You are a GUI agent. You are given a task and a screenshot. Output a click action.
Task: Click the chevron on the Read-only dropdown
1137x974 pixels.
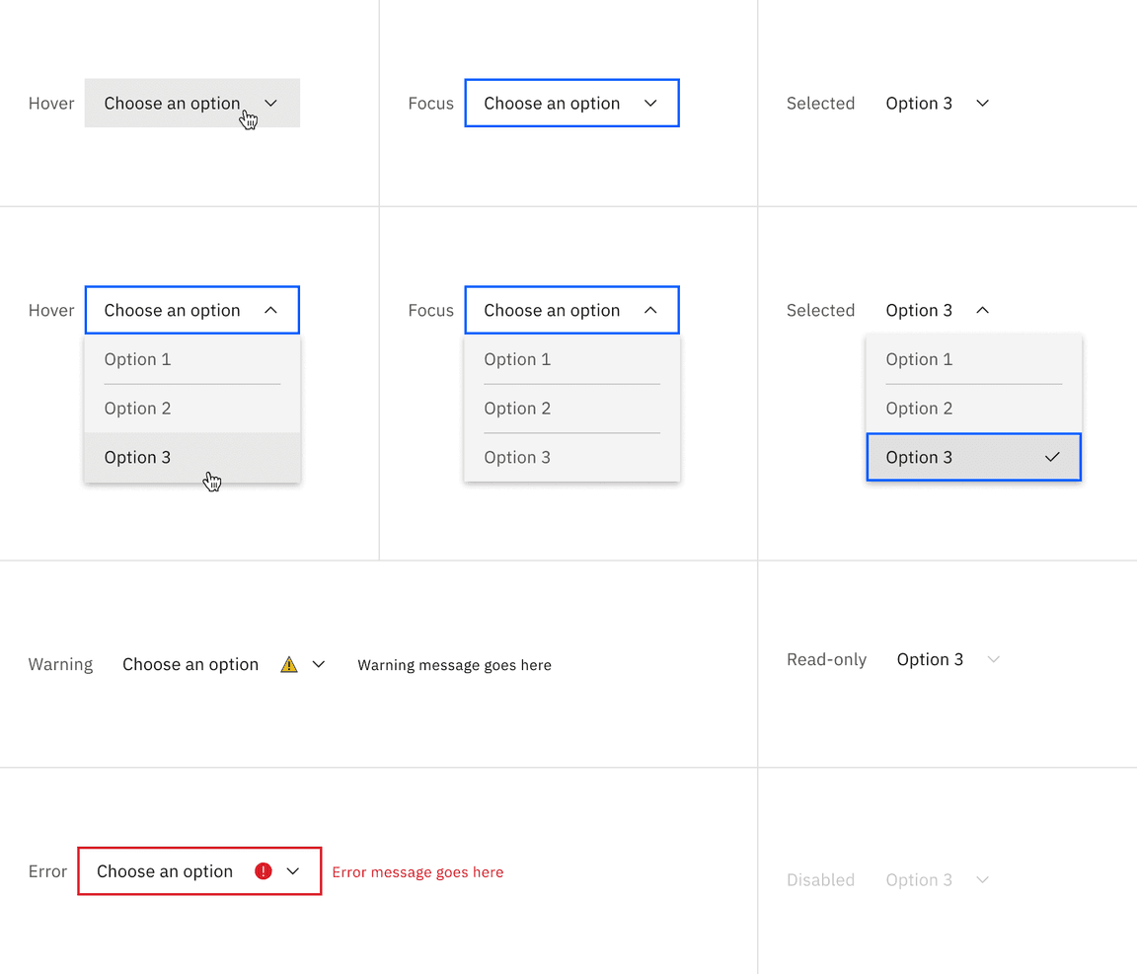[994, 659]
